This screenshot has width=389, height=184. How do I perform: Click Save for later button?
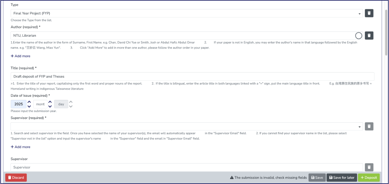coord(342,178)
